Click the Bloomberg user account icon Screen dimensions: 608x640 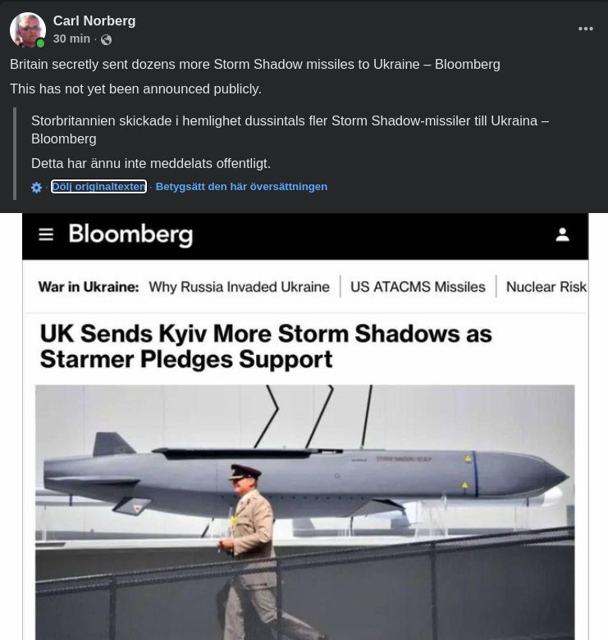pos(562,235)
